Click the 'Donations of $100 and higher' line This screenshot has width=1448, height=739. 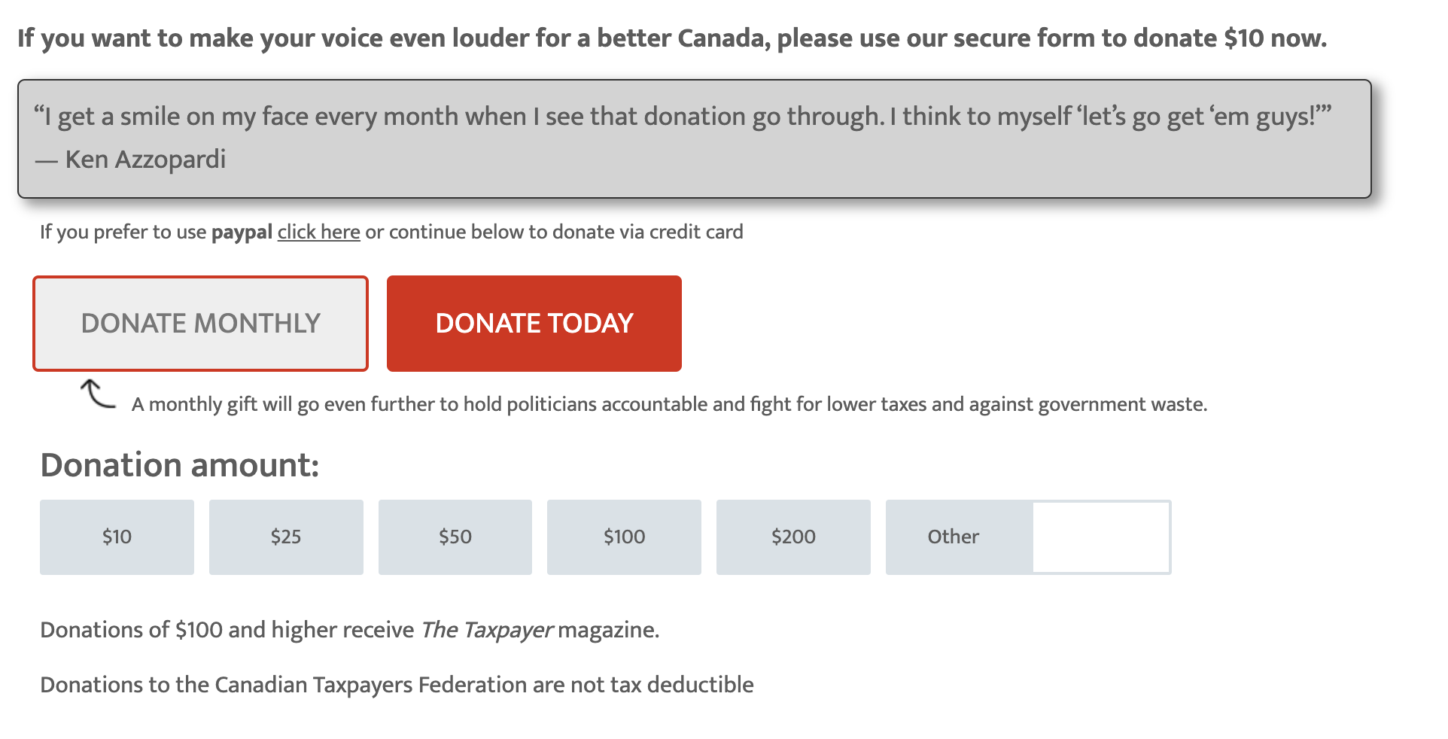[x=227, y=630]
